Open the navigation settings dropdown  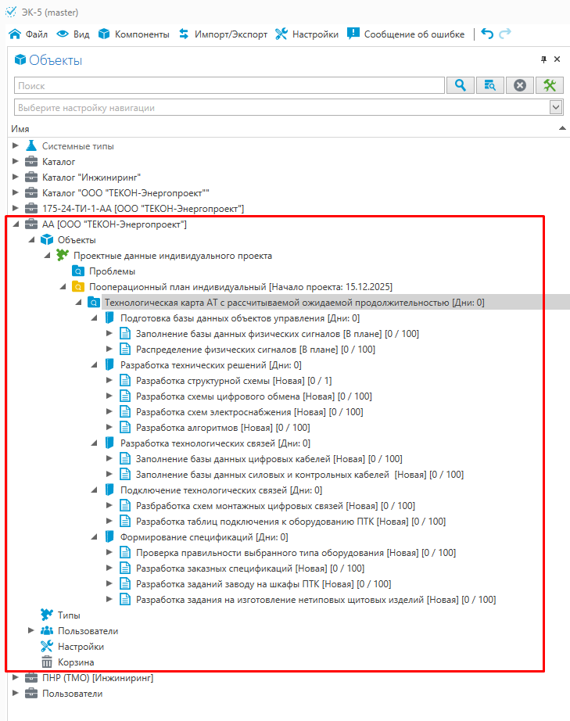[556, 107]
